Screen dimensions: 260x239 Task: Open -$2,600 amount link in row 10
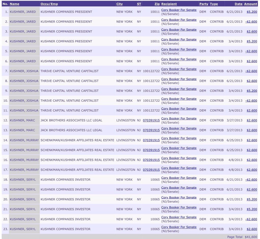pyautogui.click(x=251, y=101)
